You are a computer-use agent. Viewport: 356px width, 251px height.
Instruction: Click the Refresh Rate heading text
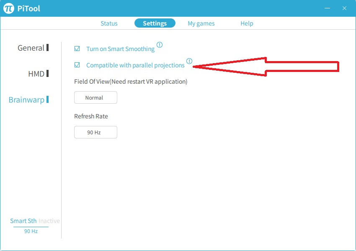tap(91, 116)
